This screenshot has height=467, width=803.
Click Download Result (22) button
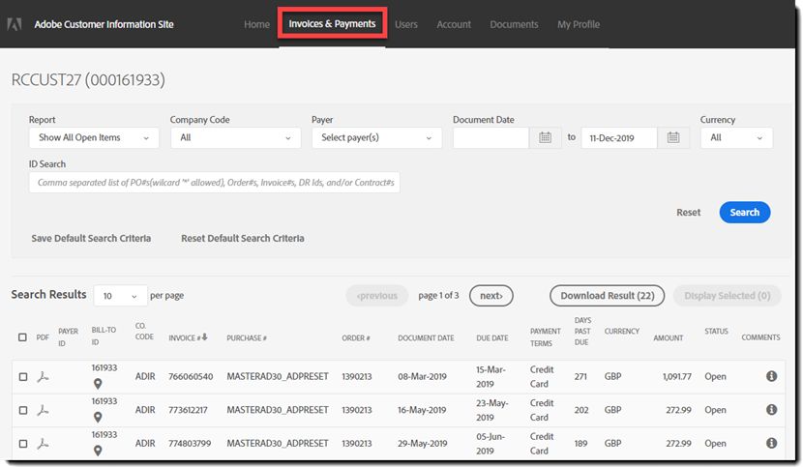(608, 296)
